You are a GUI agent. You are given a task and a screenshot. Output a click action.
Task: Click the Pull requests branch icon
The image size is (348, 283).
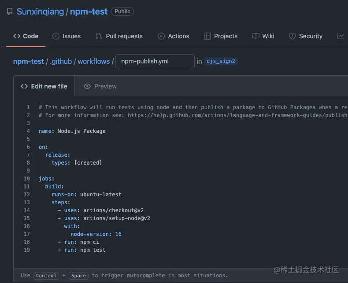coord(99,36)
